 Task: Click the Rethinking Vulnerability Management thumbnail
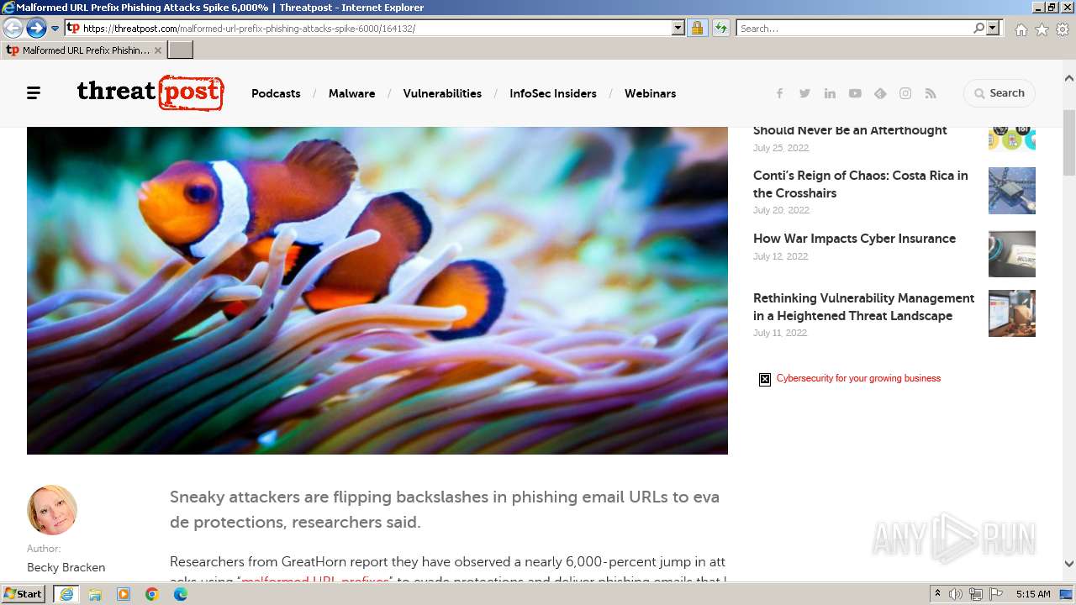point(1012,313)
